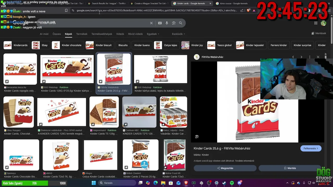The image size is (333, 187).
Task: Open Brave Shields lion icon
Action: point(248,10)
